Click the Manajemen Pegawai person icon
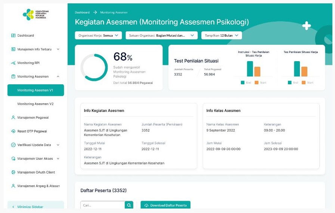The width and height of the screenshot is (335, 213). click(x=13, y=118)
